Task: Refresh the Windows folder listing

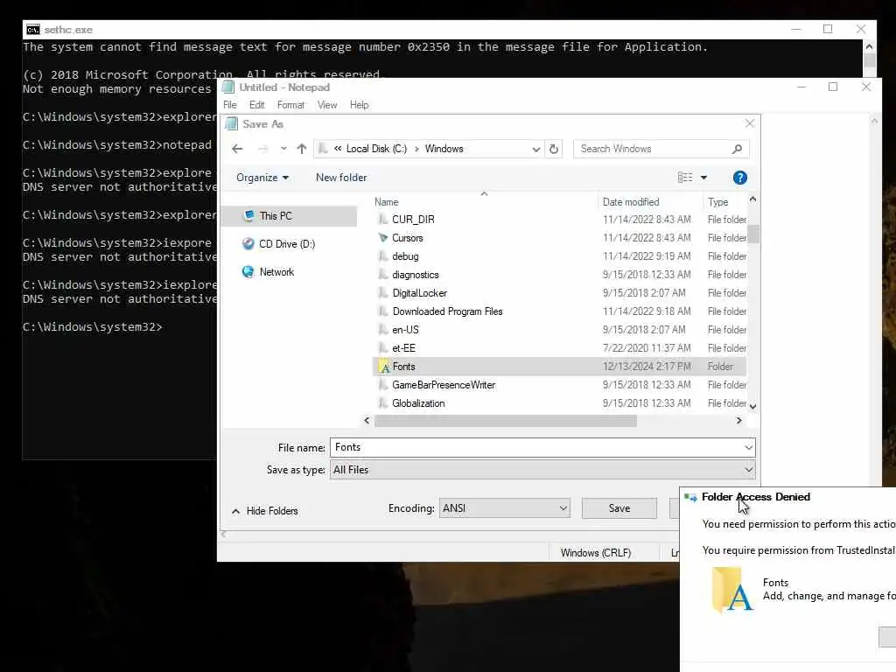Action: (x=554, y=149)
